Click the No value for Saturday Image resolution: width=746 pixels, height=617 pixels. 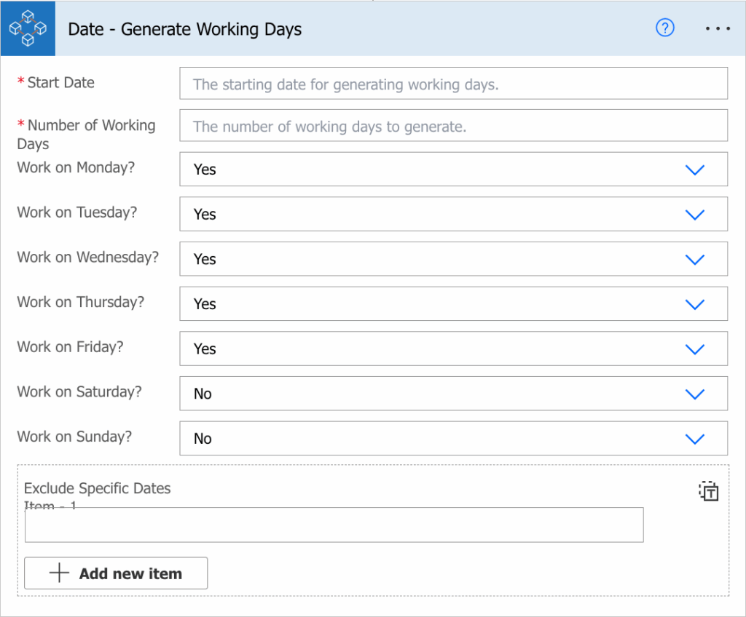pyautogui.click(x=203, y=394)
